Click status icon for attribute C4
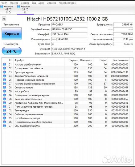Screen dimensions: 135x167 [4, 114]
